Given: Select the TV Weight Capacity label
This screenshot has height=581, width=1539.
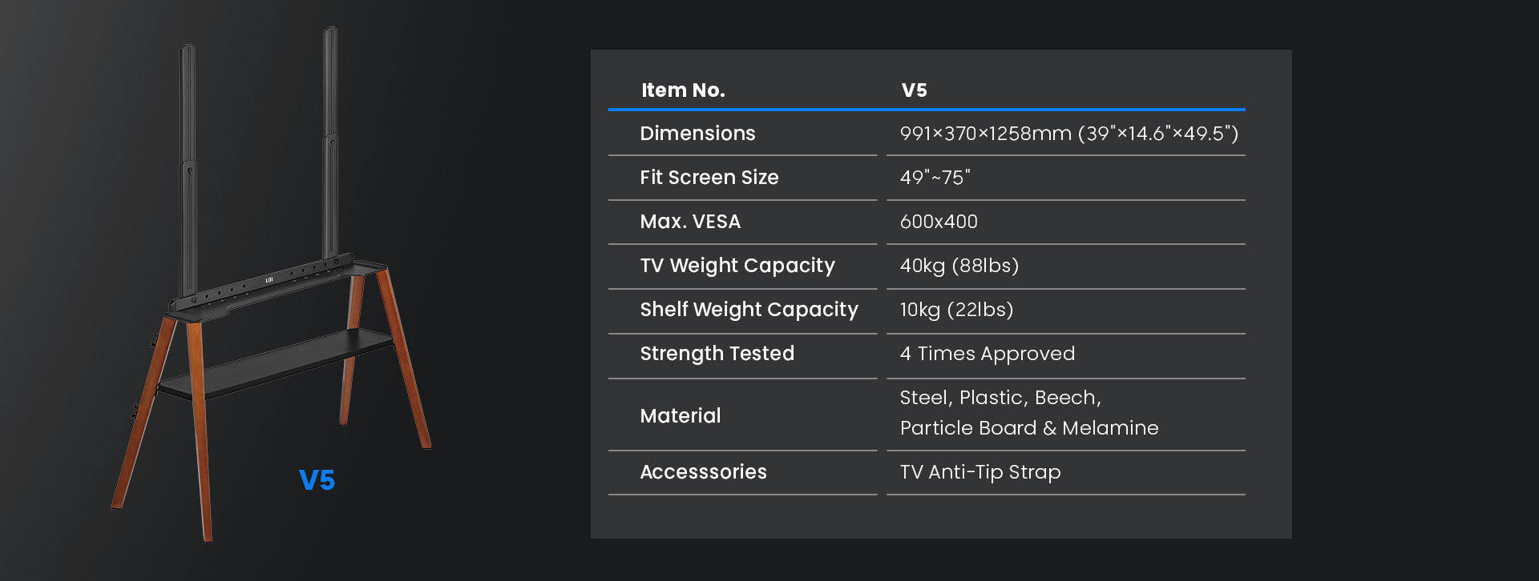Looking at the screenshot, I should [737, 266].
